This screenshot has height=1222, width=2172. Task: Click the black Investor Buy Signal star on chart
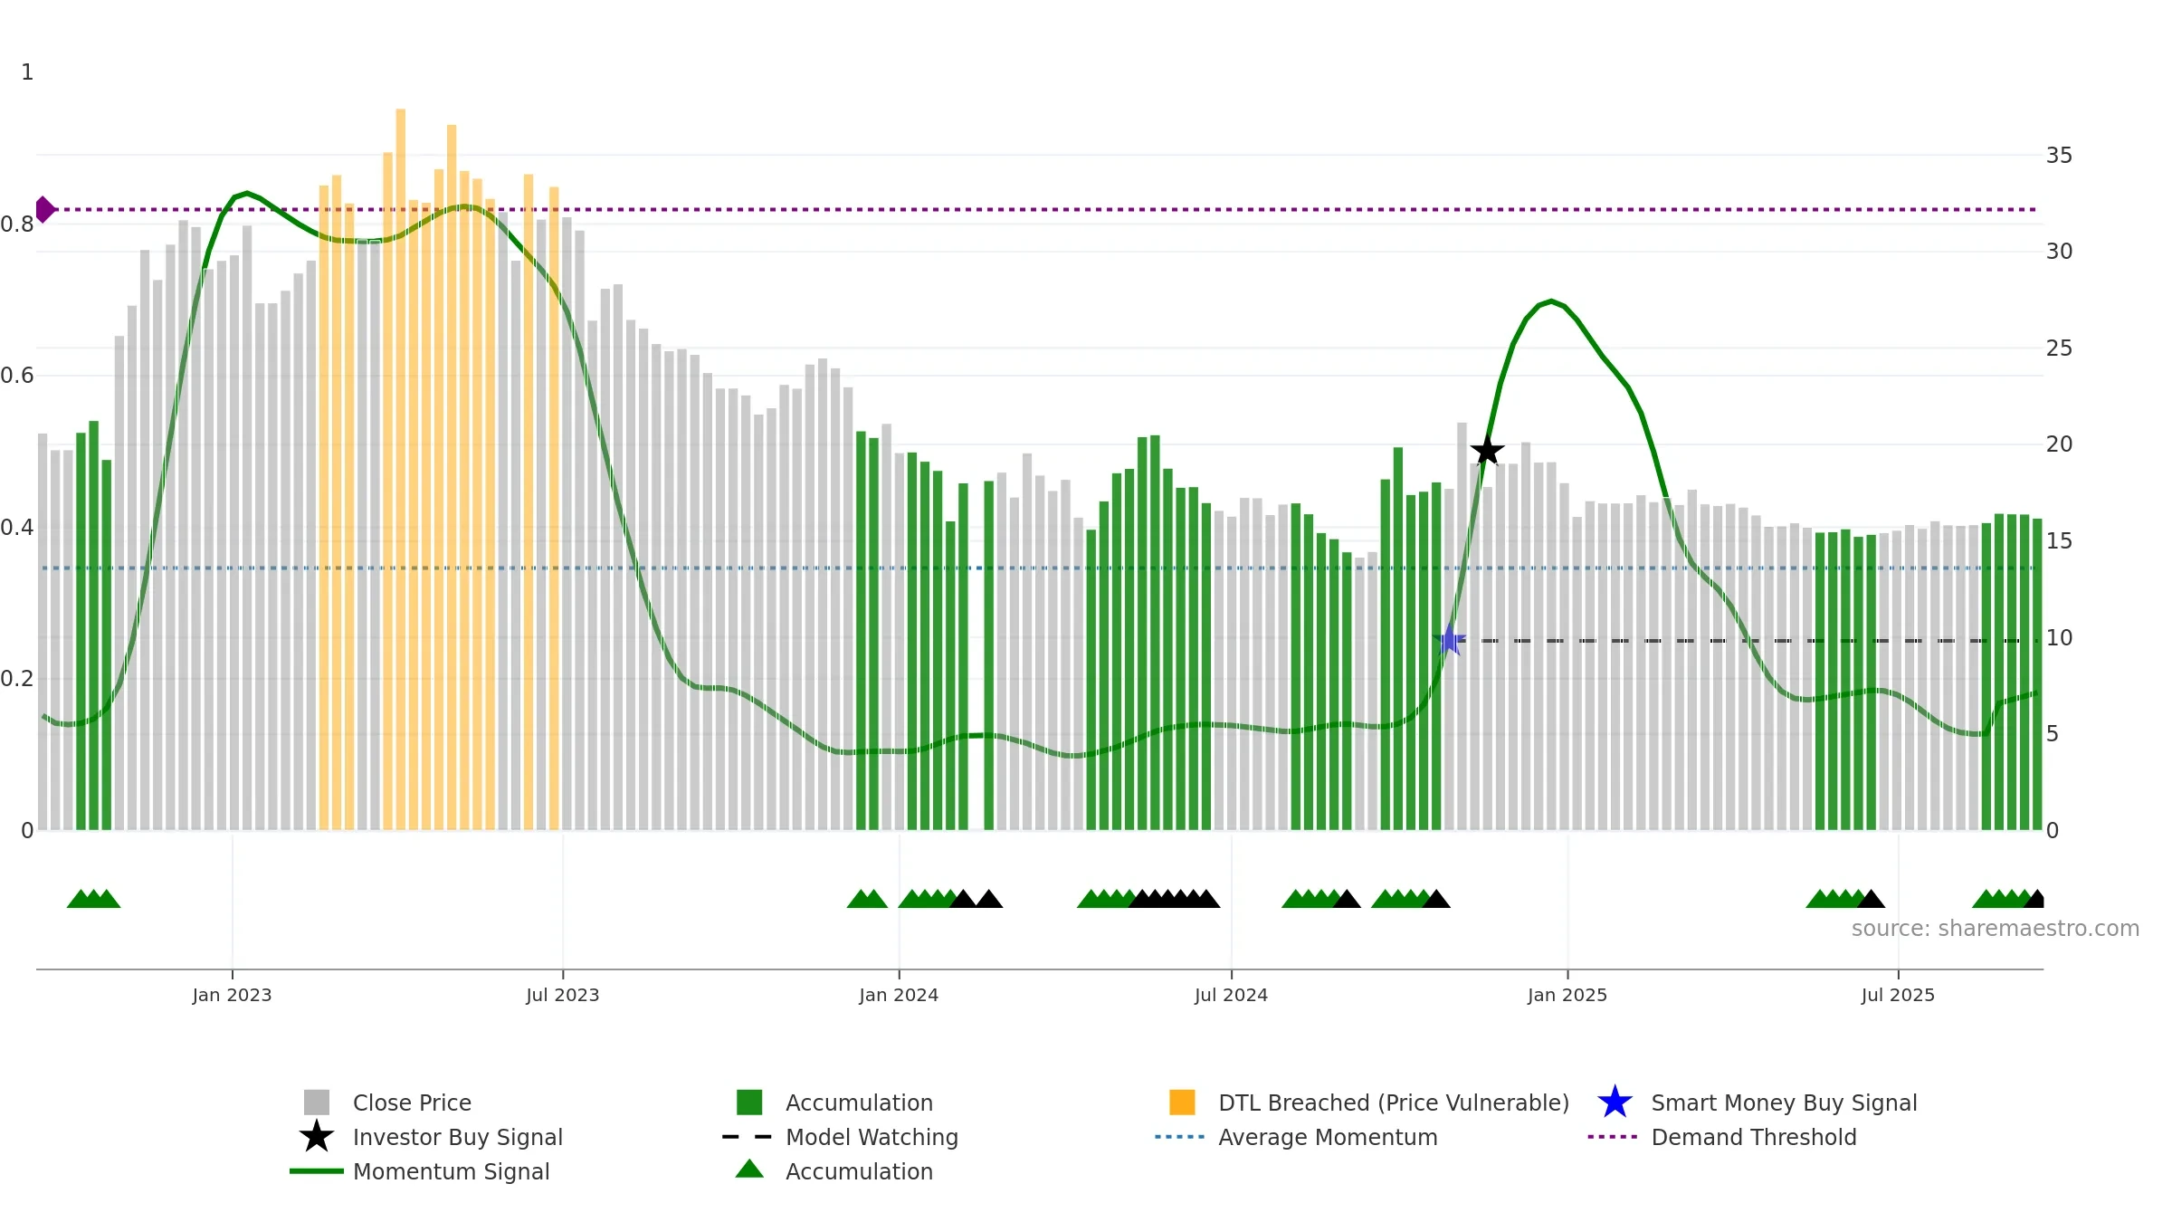pyautogui.click(x=1487, y=450)
